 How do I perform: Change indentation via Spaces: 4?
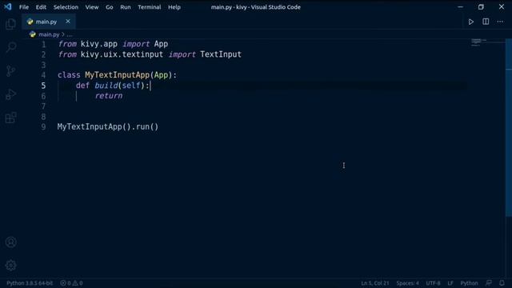tap(407, 283)
